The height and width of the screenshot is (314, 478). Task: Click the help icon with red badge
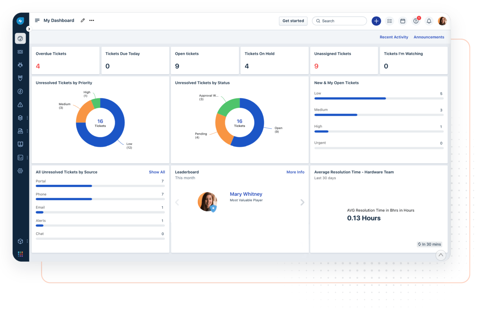pyautogui.click(x=416, y=21)
